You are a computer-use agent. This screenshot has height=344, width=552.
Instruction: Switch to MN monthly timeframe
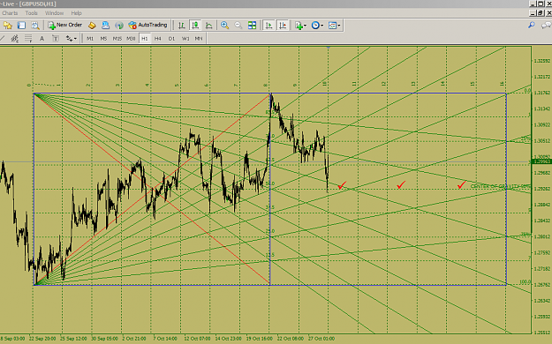tap(199, 38)
